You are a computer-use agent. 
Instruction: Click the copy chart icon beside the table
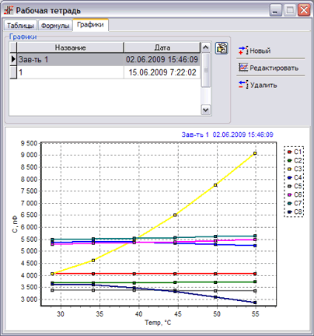tap(222, 48)
